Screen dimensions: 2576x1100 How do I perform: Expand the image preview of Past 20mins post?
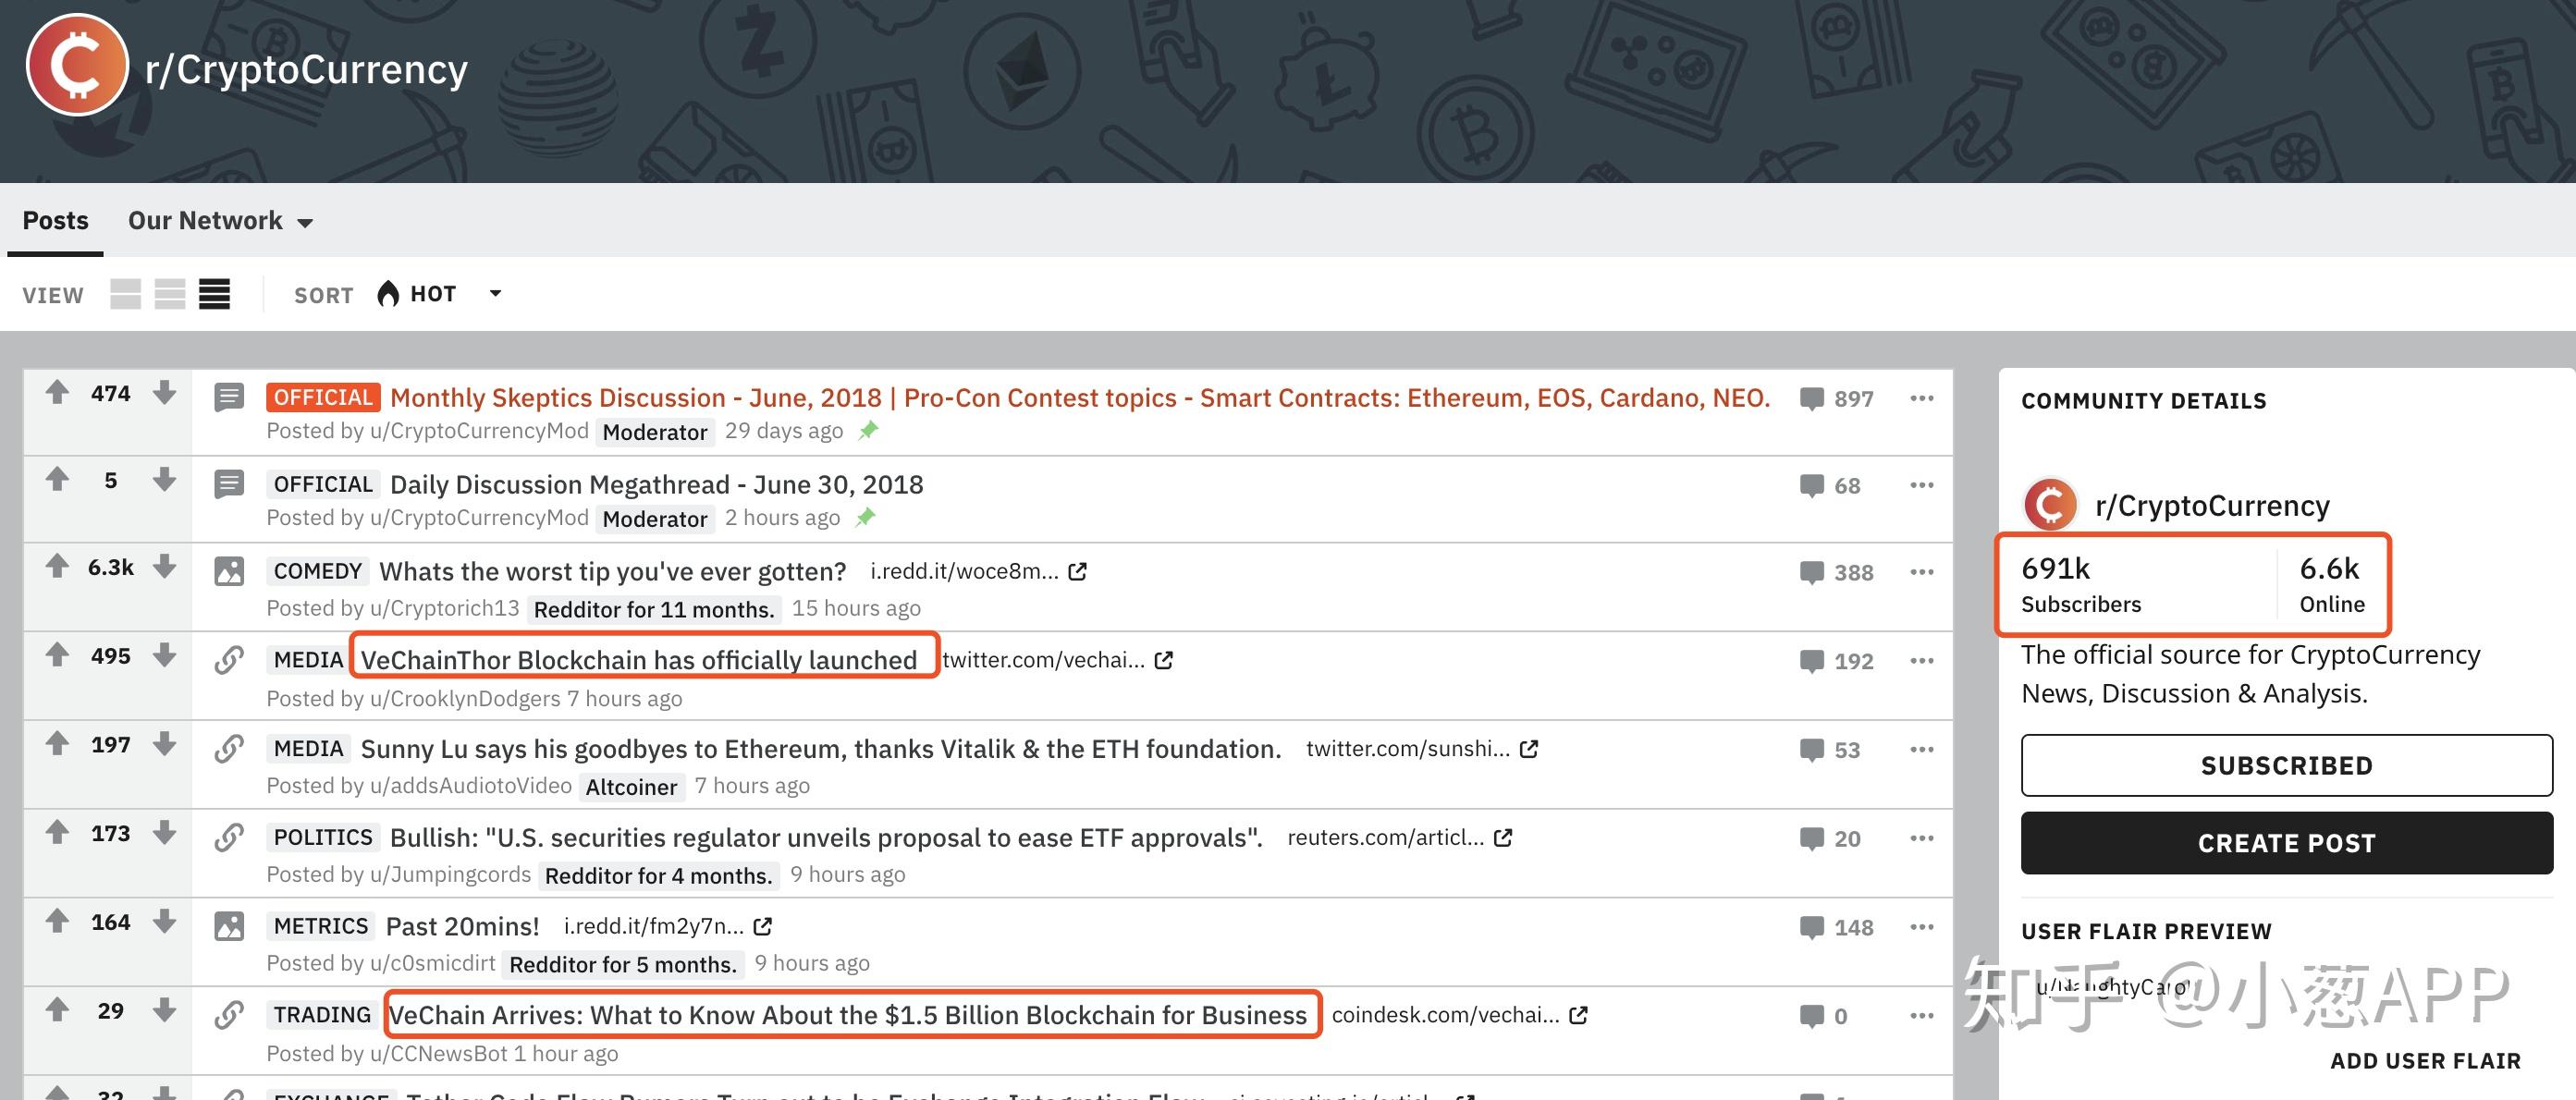[x=229, y=926]
